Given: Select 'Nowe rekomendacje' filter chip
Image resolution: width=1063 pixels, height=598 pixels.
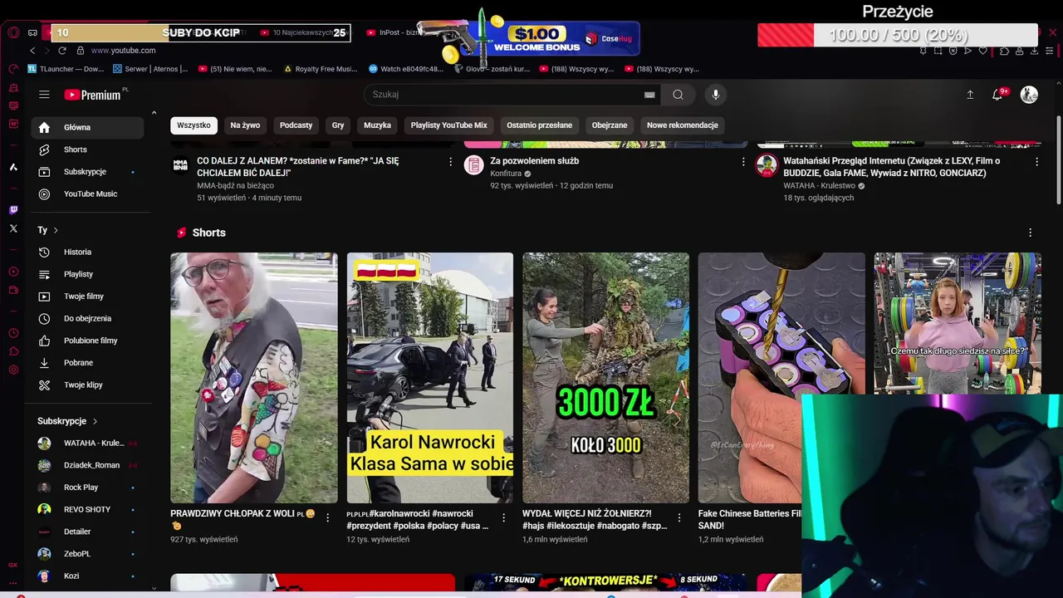Looking at the screenshot, I should tap(682, 125).
